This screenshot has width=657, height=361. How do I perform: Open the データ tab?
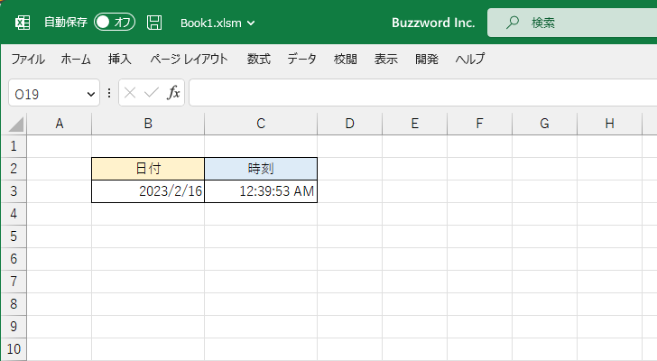(301, 59)
